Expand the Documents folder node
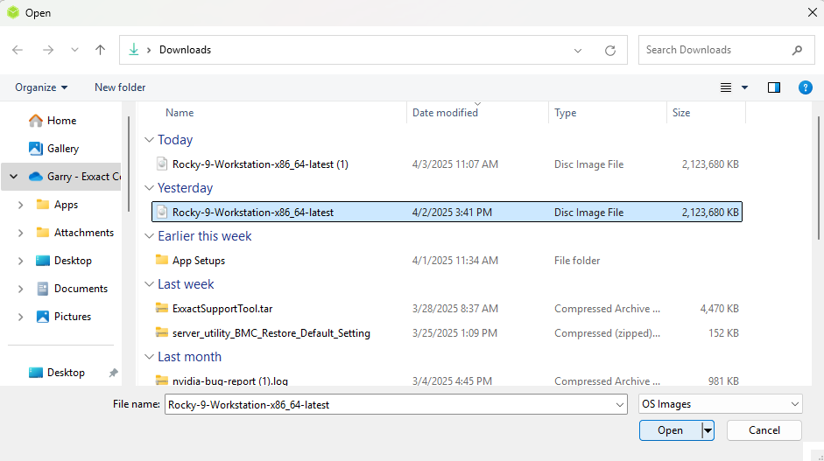Viewport: 824px width, 461px height. pos(20,289)
